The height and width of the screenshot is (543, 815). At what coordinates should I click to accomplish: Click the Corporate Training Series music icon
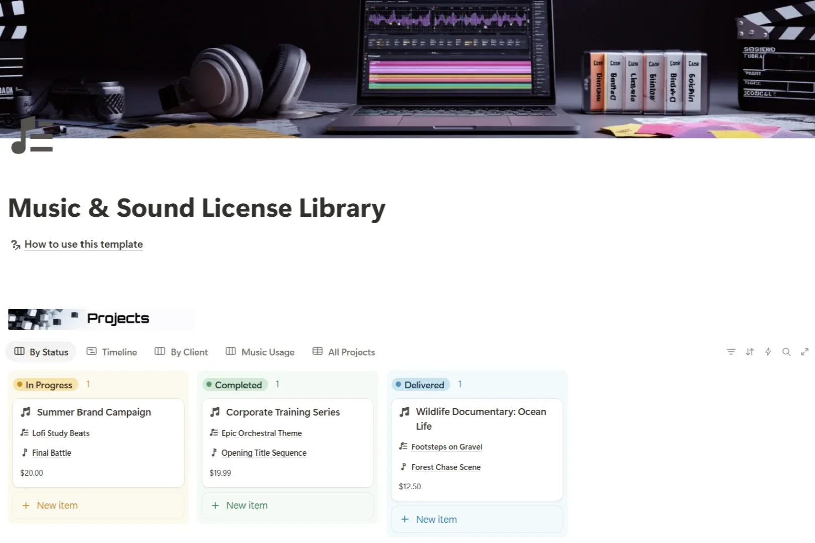215,412
